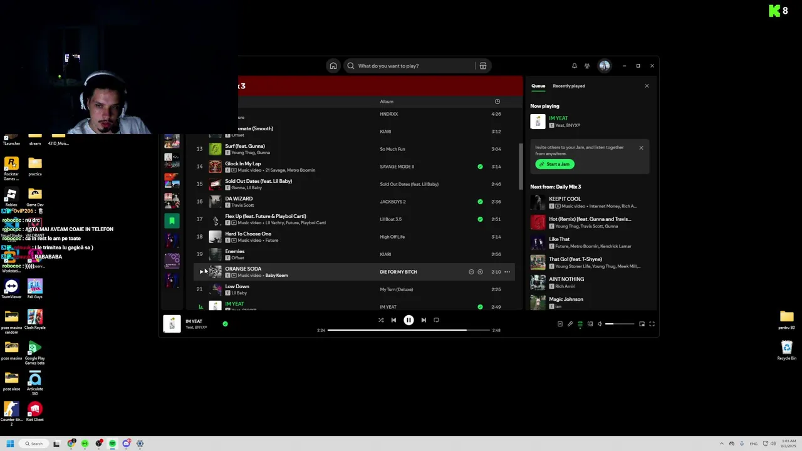The width and height of the screenshot is (802, 451).
Task: Skip to the next track
Action: pyautogui.click(x=424, y=320)
